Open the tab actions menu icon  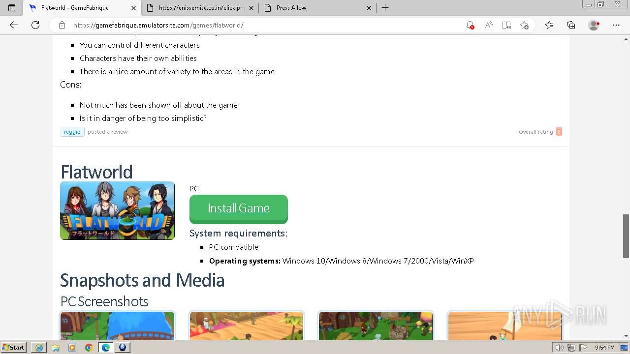click(x=12, y=8)
